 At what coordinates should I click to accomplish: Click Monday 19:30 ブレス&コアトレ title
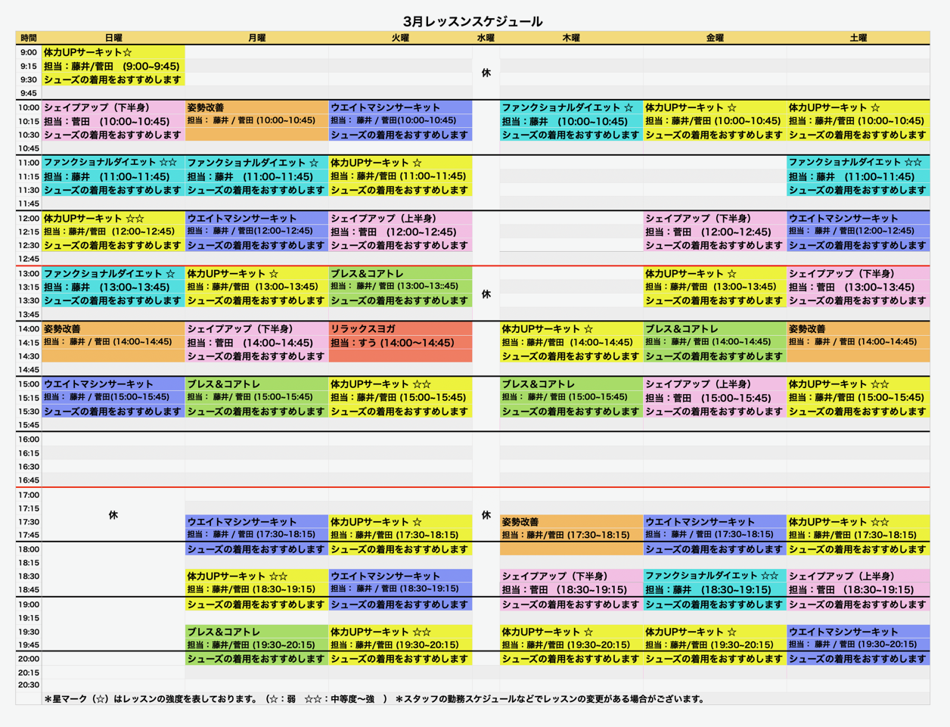tap(225, 632)
